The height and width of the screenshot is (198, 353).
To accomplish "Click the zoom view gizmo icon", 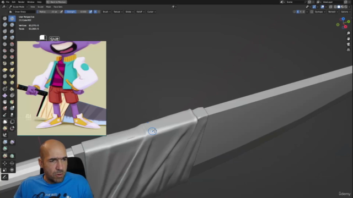I will pos(348,33).
